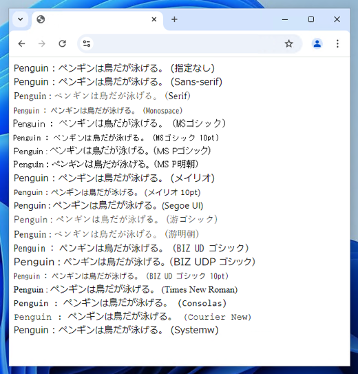Close the browser window
This screenshot has height=374, width=358.
click(337, 19)
